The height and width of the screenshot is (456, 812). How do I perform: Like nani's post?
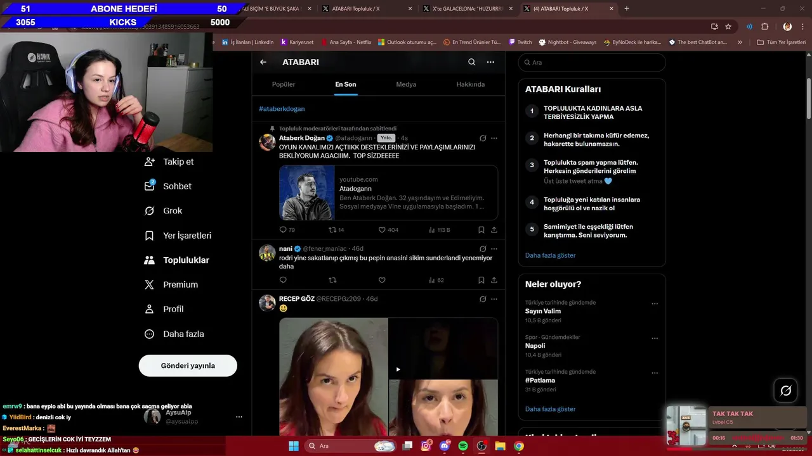click(382, 280)
